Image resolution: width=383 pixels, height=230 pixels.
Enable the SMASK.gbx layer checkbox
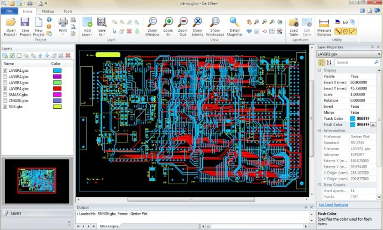(x=5, y=95)
